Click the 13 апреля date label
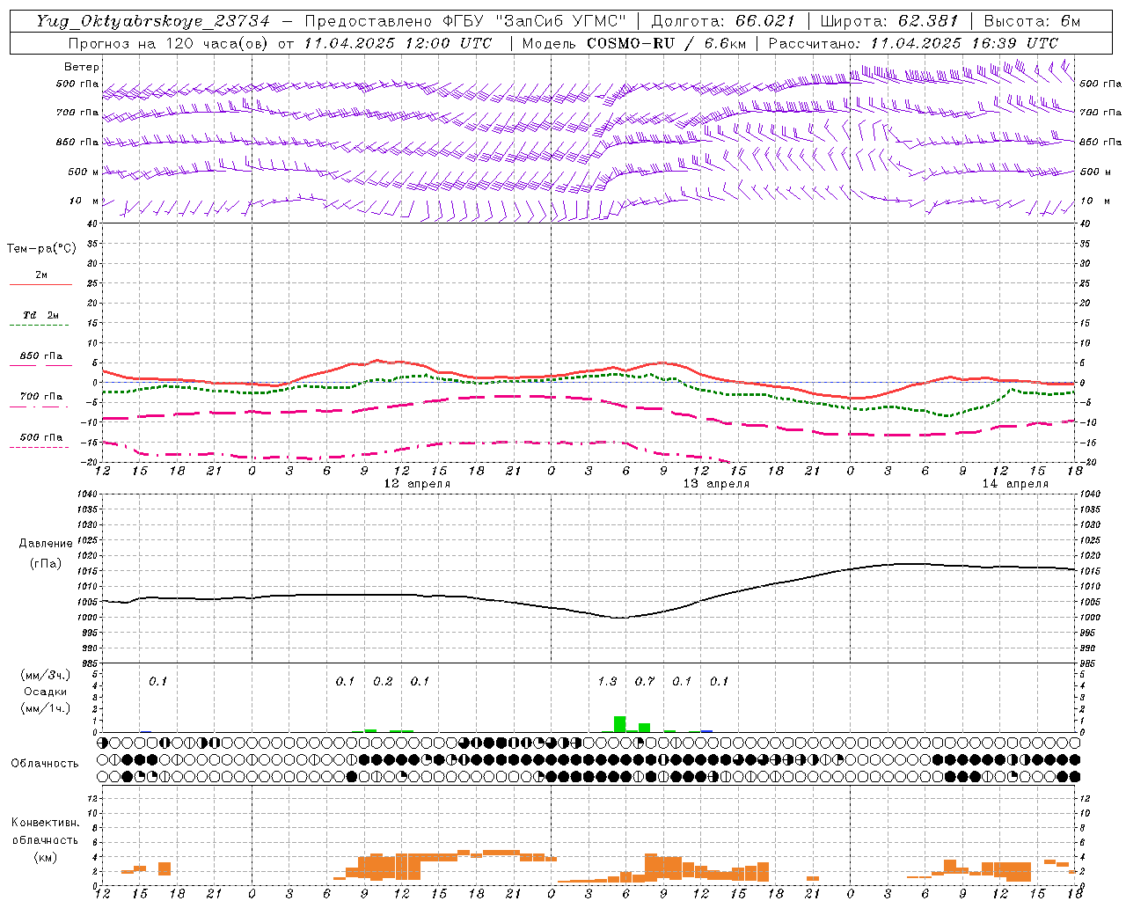This screenshot has width=1126, height=901. tap(716, 484)
